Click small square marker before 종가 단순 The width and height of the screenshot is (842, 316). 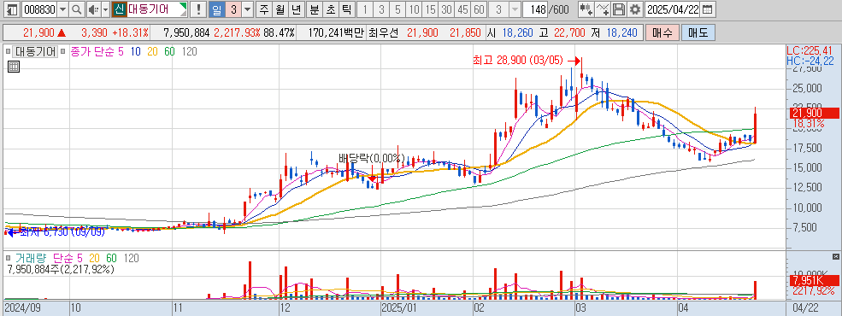[x=63, y=51]
